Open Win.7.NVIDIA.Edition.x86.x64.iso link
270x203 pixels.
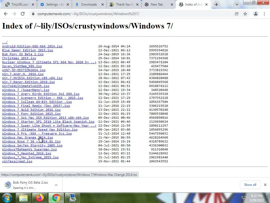point(32,78)
